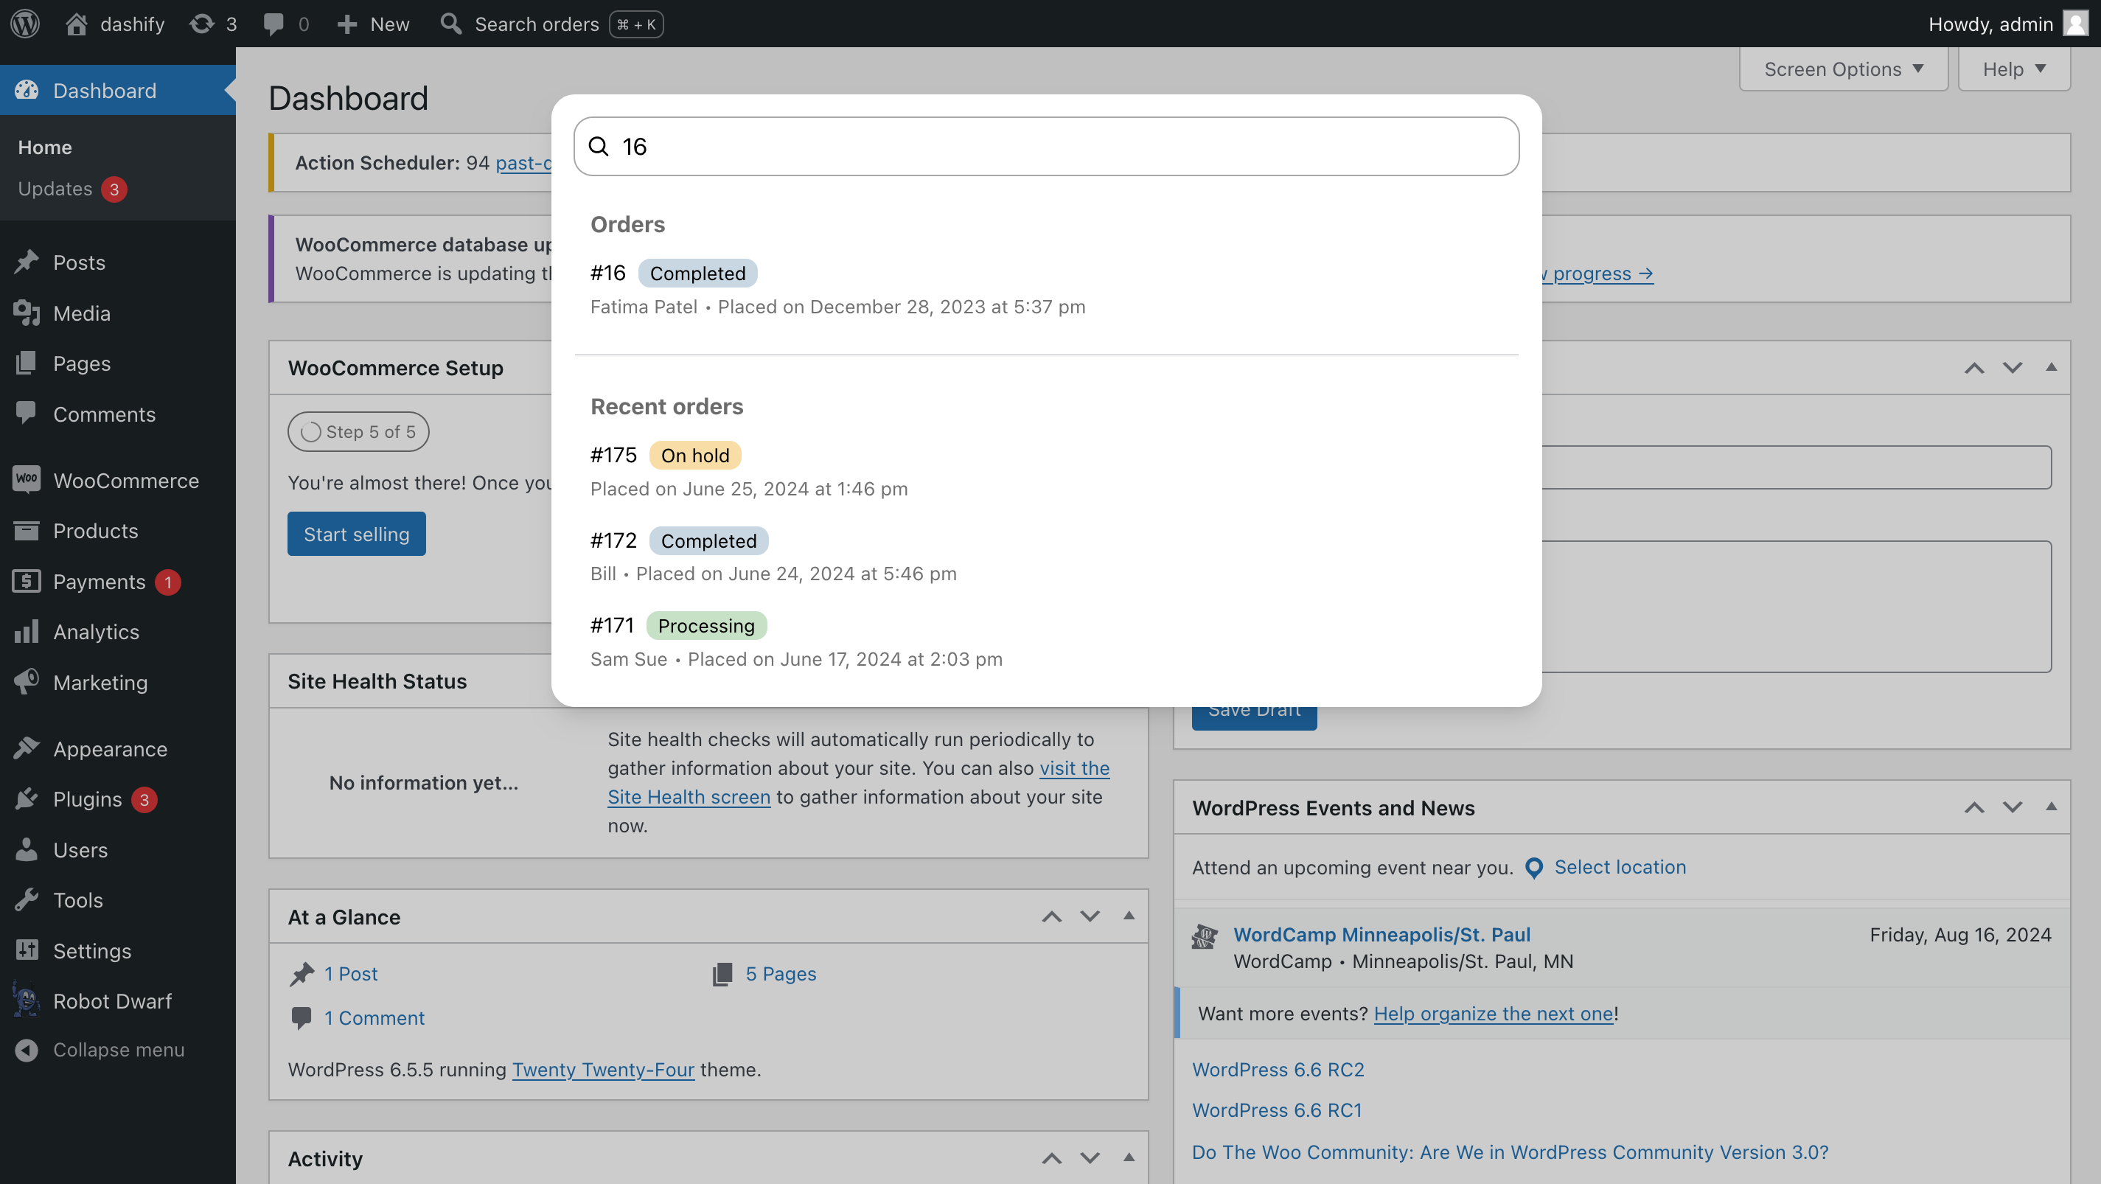This screenshot has width=2101, height=1184.
Task: Click the Plugins sidebar icon
Action: coord(27,798)
